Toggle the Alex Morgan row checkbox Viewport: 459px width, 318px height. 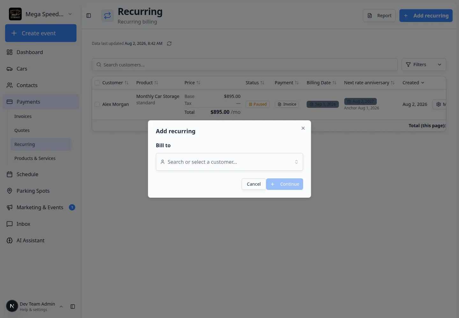pyautogui.click(x=97, y=104)
